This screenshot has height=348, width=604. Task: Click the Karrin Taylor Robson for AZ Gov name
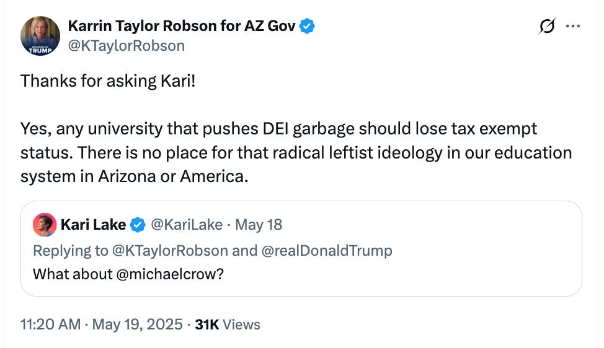click(x=182, y=26)
